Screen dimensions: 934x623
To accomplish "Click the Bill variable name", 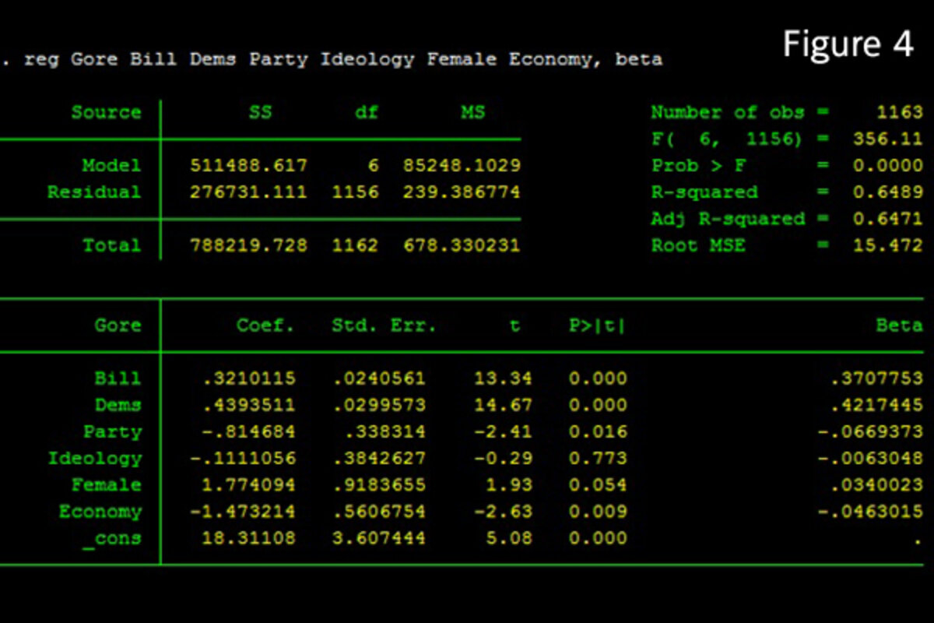I will 118,378.
